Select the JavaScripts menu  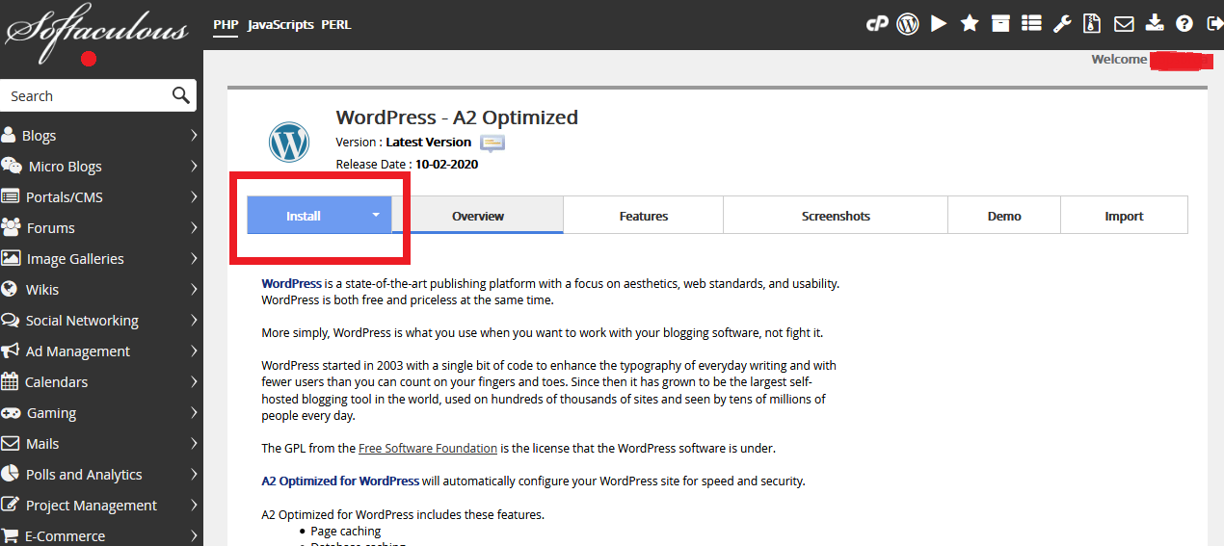(280, 24)
